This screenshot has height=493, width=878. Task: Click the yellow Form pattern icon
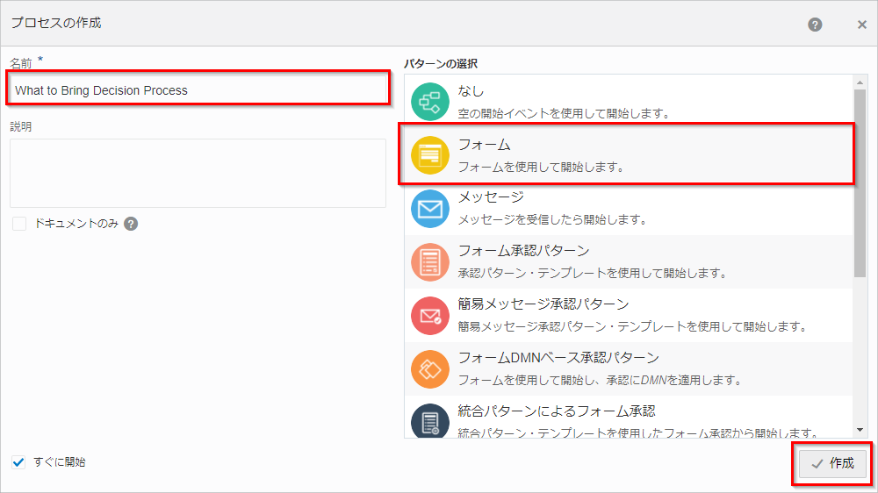coord(429,155)
